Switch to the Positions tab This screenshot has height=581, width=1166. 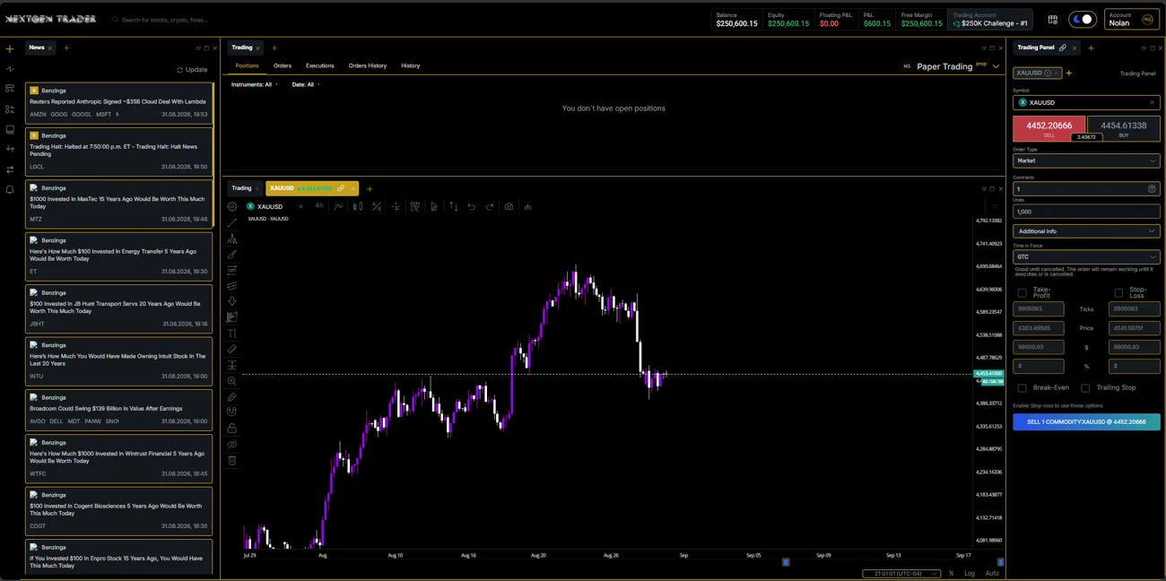(247, 65)
